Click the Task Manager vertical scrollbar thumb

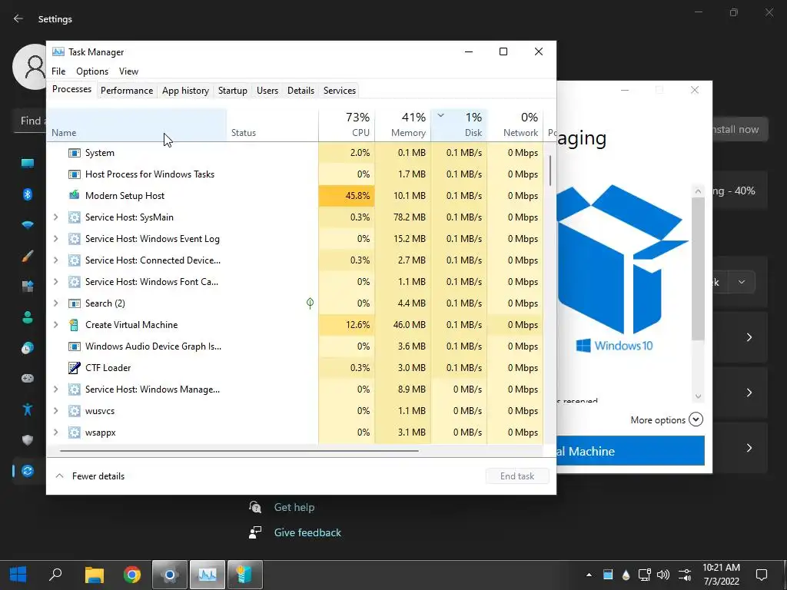point(550,171)
